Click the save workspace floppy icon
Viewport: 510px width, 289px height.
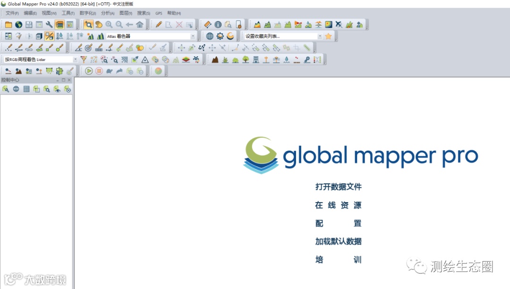(29, 25)
